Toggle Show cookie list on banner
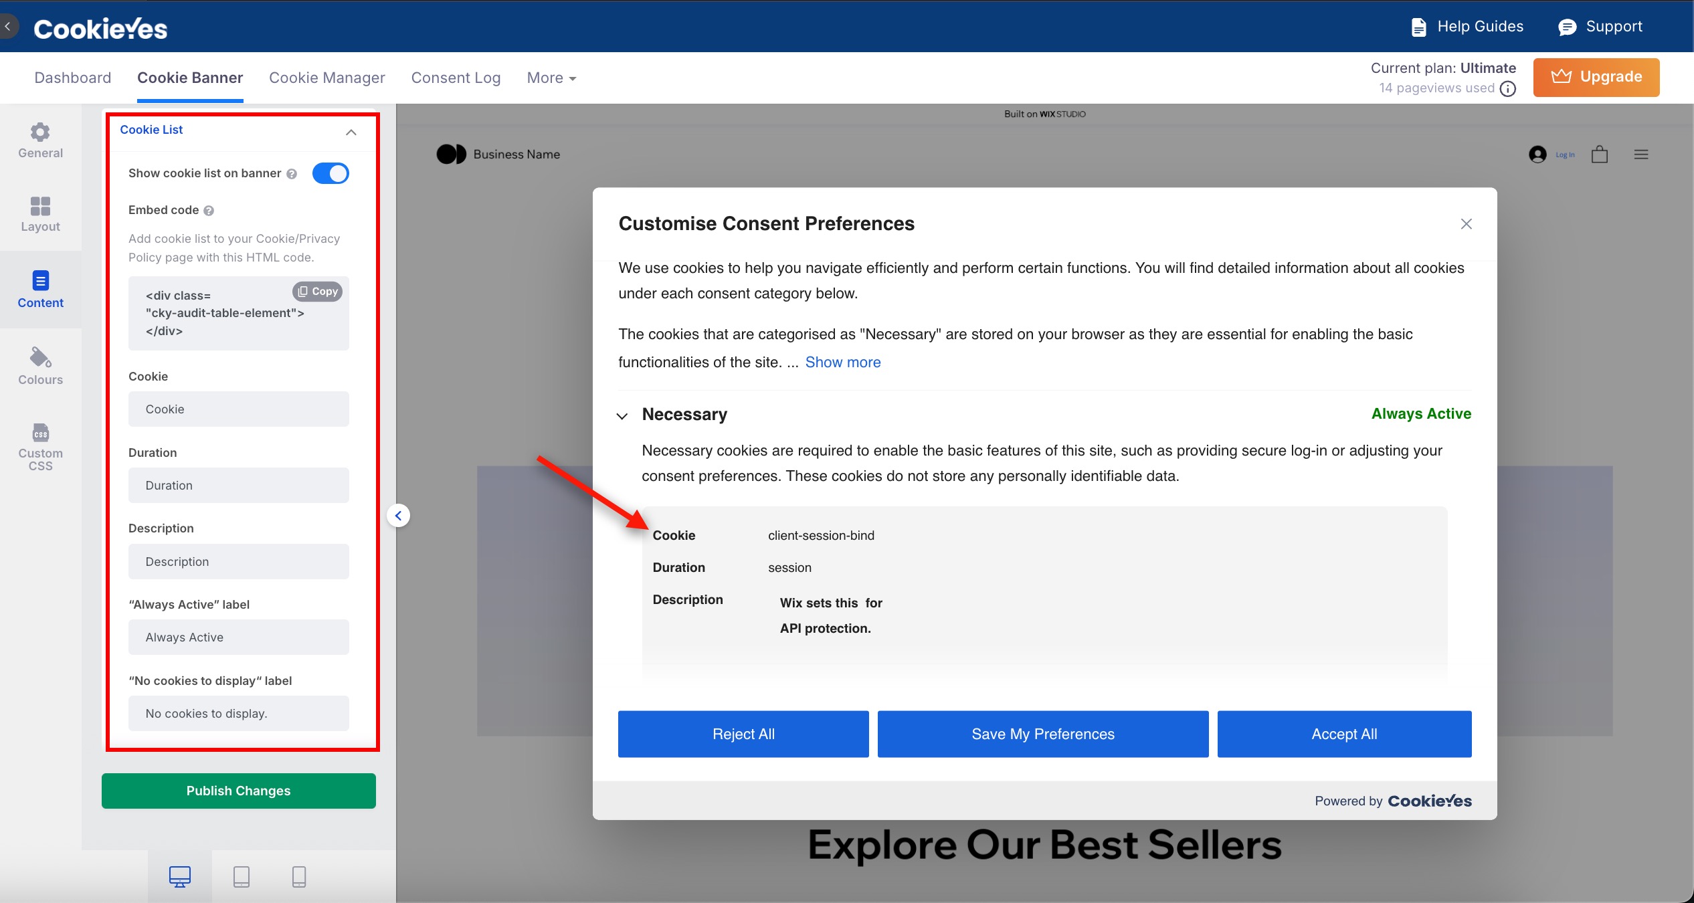 pos(331,173)
